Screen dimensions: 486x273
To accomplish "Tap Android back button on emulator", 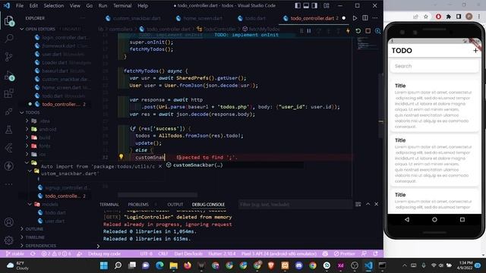I will pos(407,219).
